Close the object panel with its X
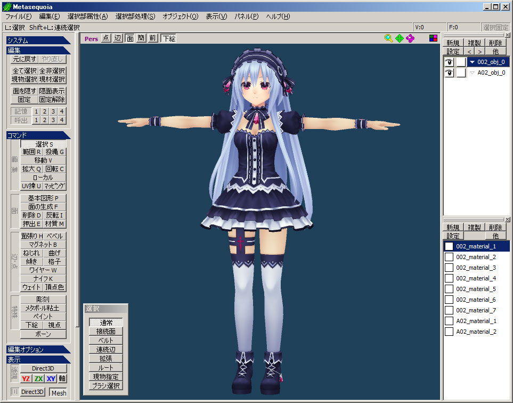 507,35
